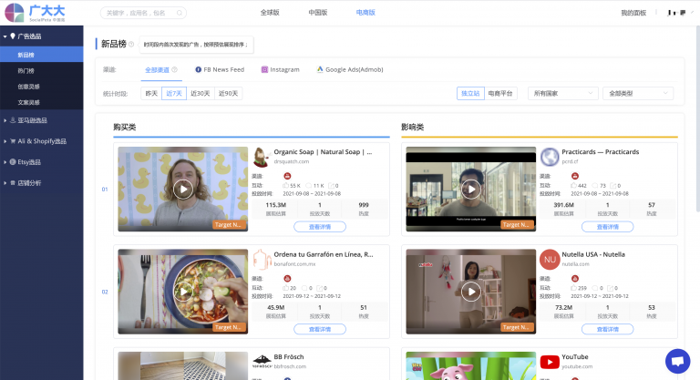This screenshot has width=700, height=380.
Task: Play the Ordena tu Garrafón video
Action: pos(183,292)
